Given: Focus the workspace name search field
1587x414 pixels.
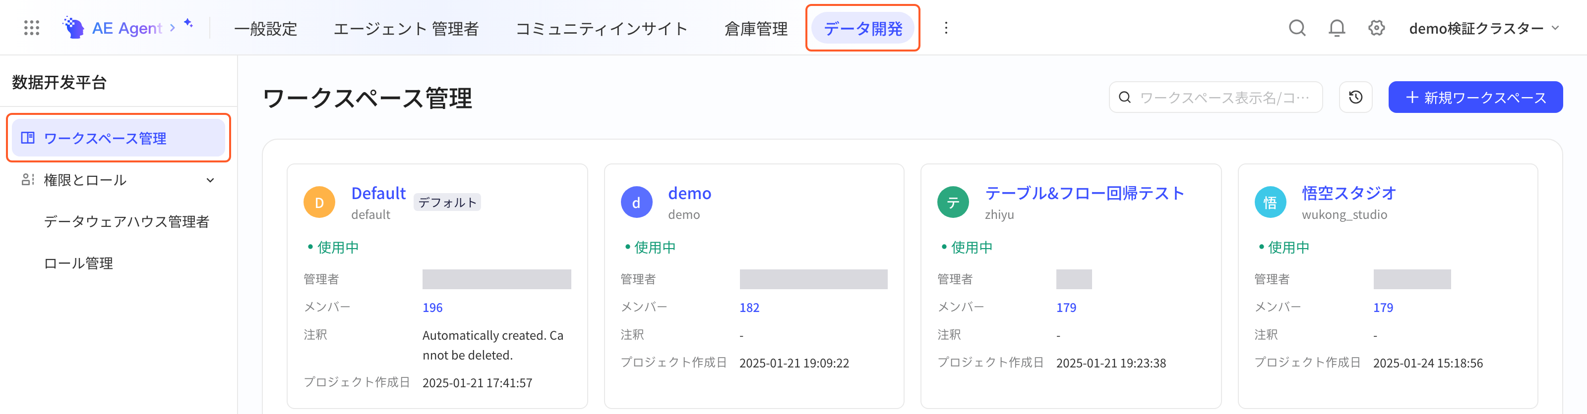Looking at the screenshot, I should [x=1216, y=97].
